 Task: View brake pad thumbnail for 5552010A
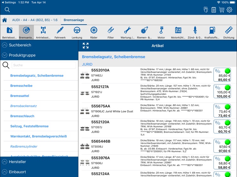pyautogui.click(x=85, y=75)
